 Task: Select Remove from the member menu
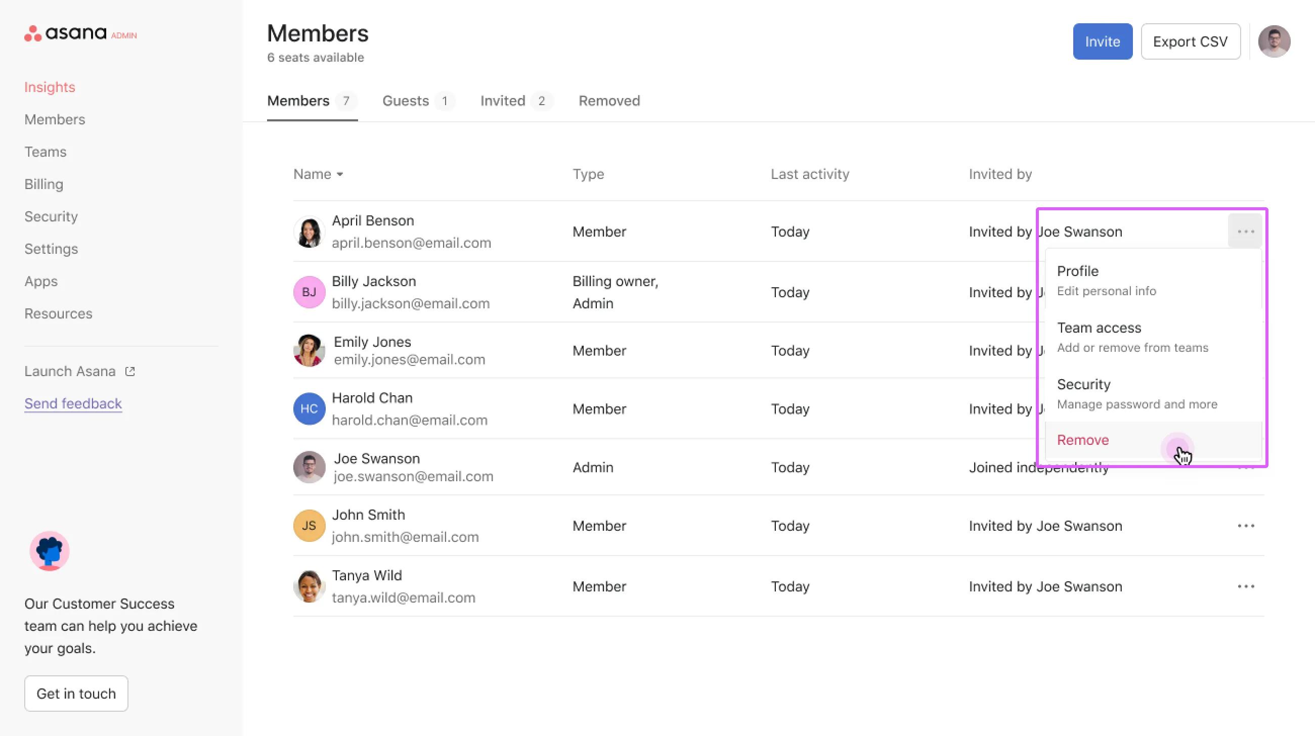(x=1083, y=440)
